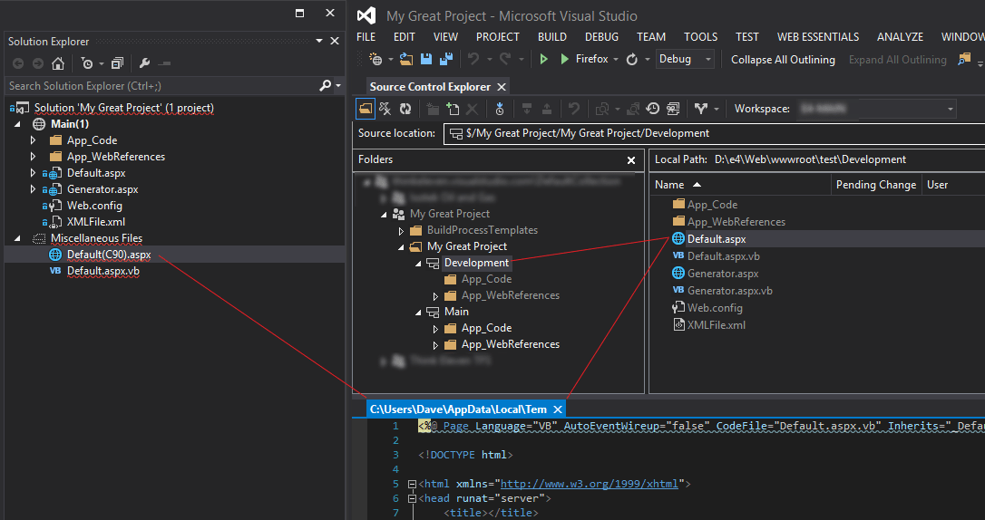
Task: Open the w3.org xhtml link in code
Action: [x=590, y=484]
